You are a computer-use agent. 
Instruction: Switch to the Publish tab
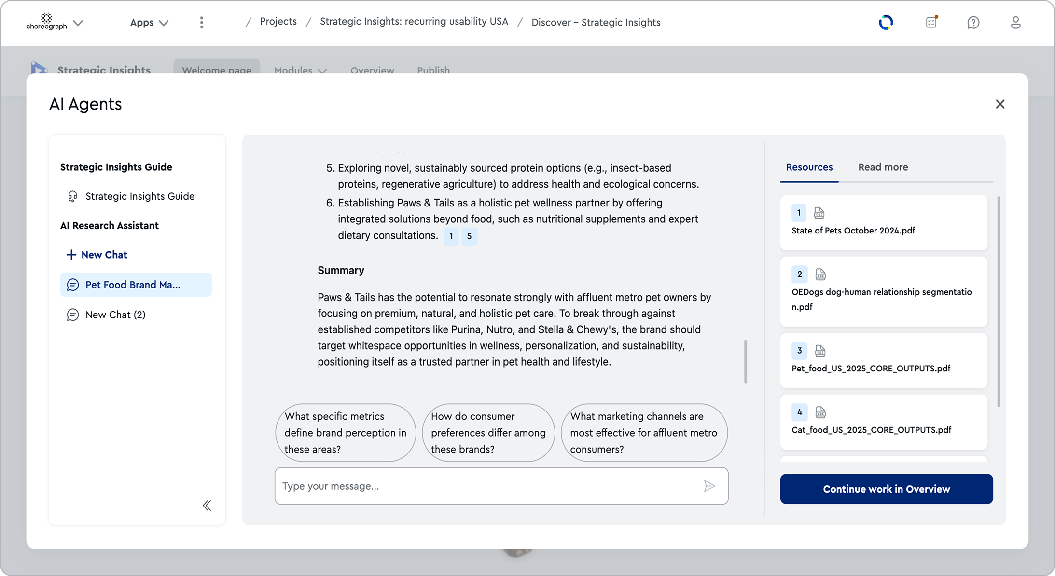click(433, 70)
